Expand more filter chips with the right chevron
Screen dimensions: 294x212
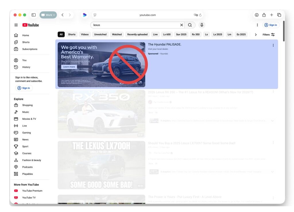tap(256, 34)
